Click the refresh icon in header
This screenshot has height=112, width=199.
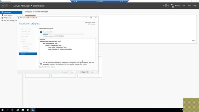tap(166, 6)
